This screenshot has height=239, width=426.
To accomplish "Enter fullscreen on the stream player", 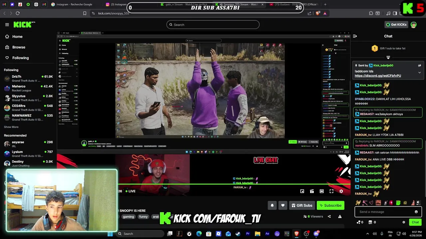I will 331,191.
